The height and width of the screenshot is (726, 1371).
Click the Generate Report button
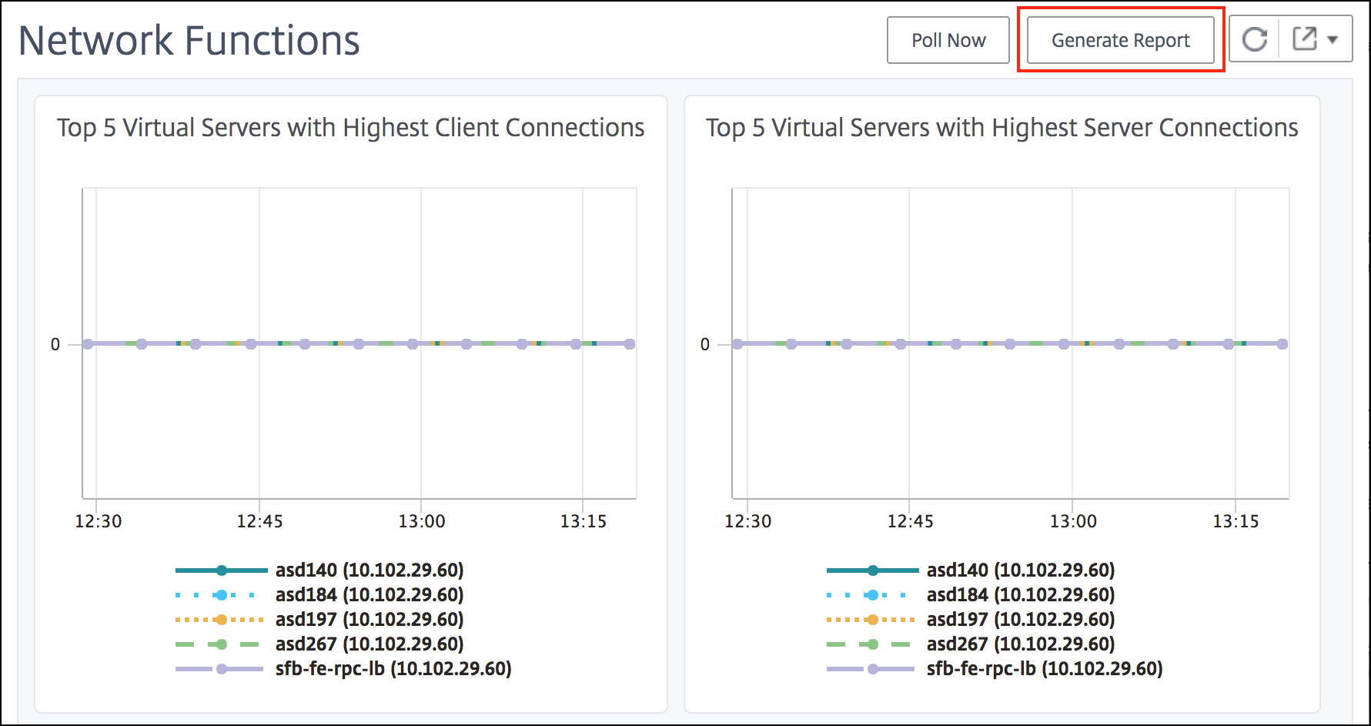[x=1121, y=40]
